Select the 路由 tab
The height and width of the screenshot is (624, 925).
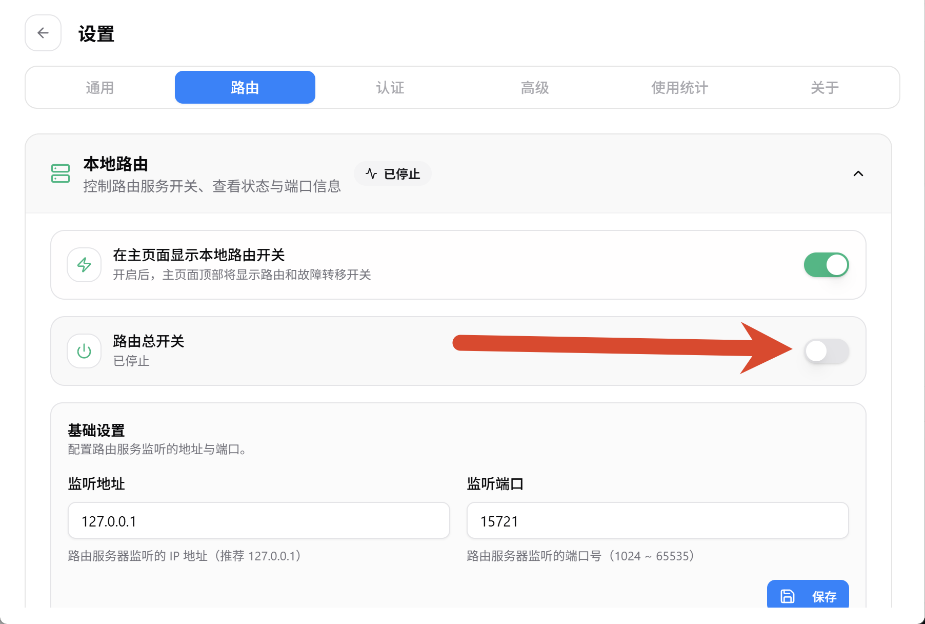(245, 87)
